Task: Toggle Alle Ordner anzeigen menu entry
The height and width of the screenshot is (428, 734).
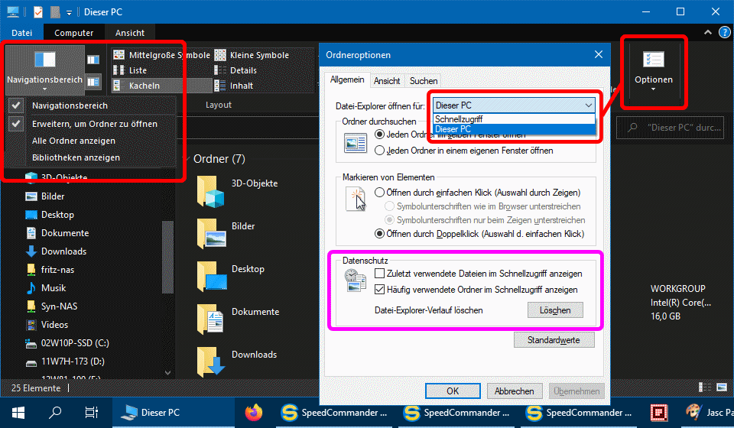Action: [x=74, y=141]
